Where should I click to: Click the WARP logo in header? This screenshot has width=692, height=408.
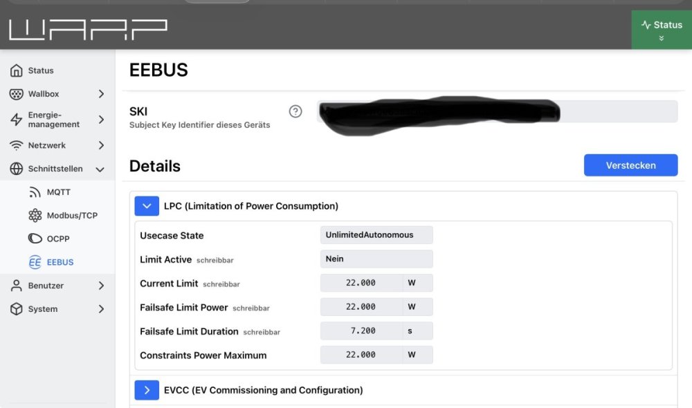[89, 30]
